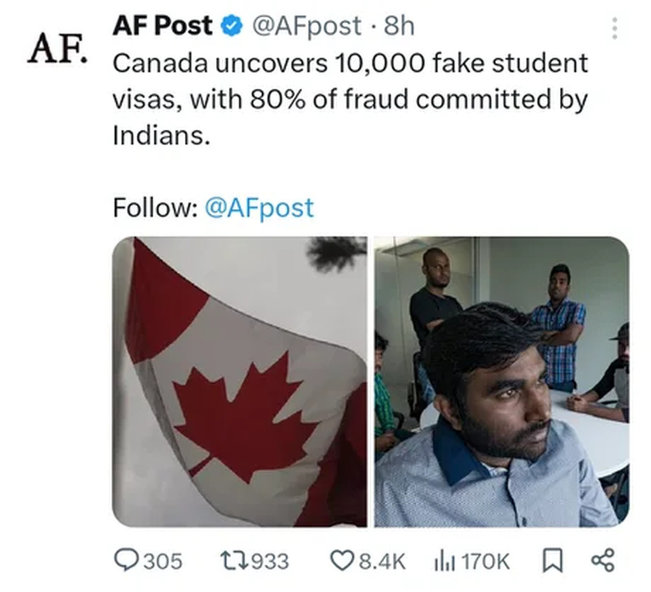Click the 8.4K likes count
651x592 pixels.
pos(382,561)
